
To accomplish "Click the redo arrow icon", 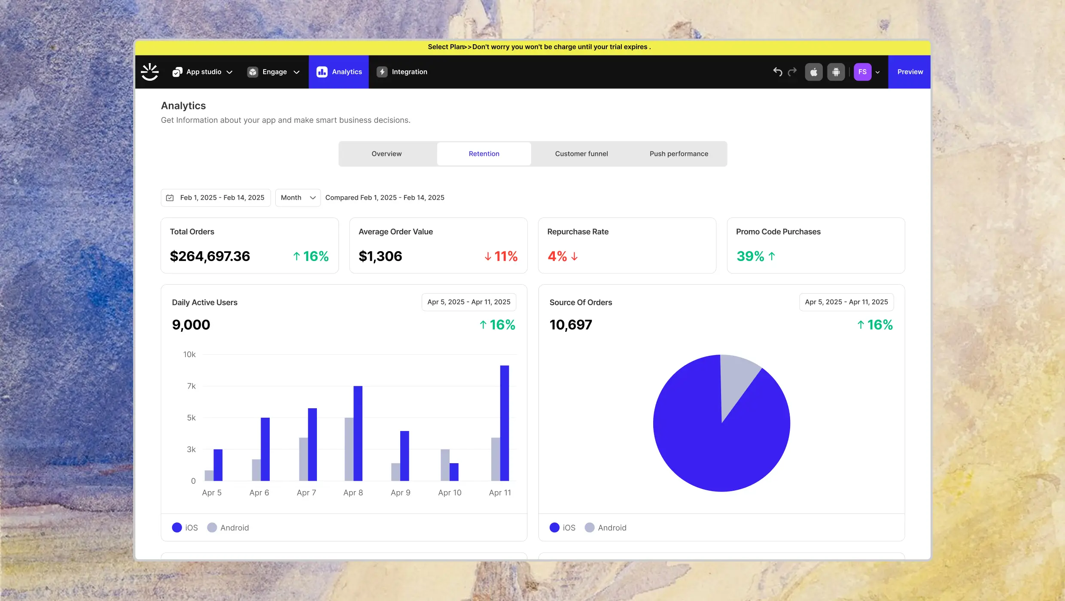I will [x=792, y=72].
